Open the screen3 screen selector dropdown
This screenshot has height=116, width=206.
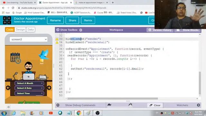click(29, 39)
